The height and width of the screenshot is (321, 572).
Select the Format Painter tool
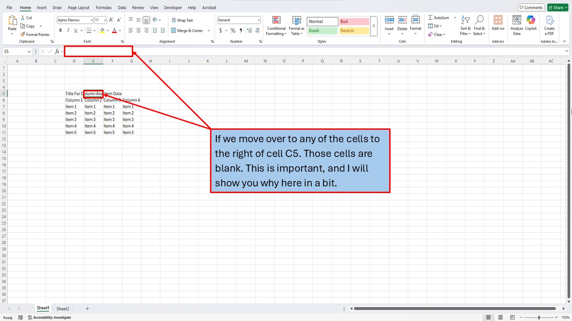(35, 34)
